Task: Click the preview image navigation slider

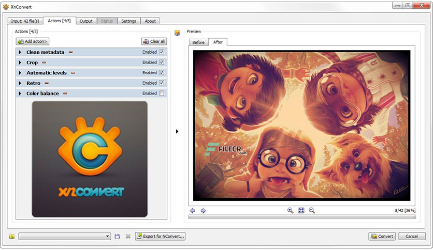Action: [302, 217]
